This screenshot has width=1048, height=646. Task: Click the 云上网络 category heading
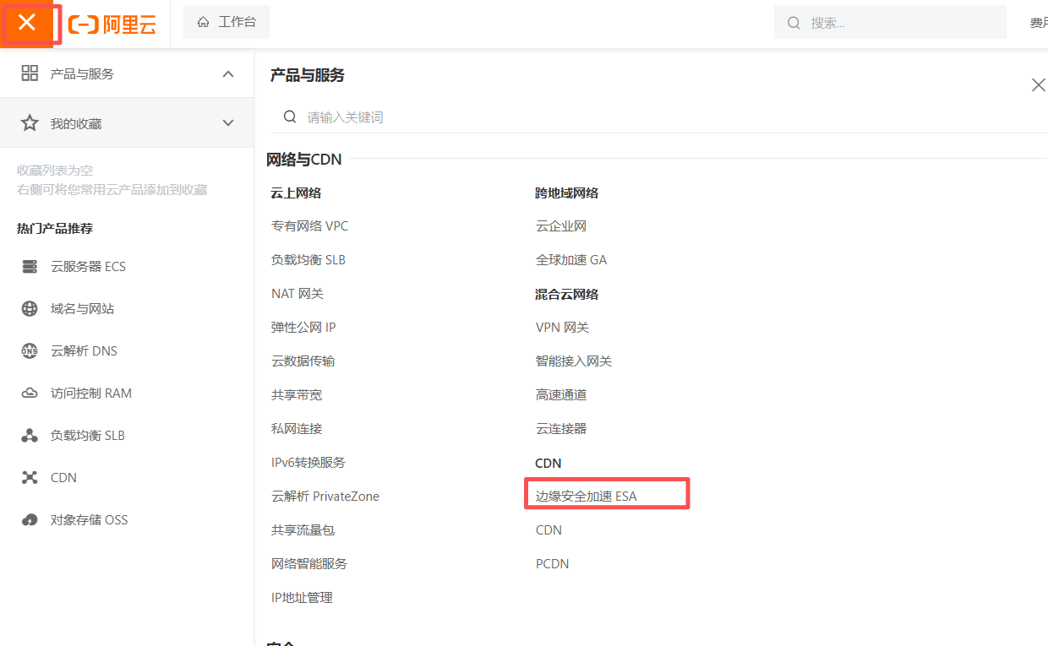tap(296, 193)
